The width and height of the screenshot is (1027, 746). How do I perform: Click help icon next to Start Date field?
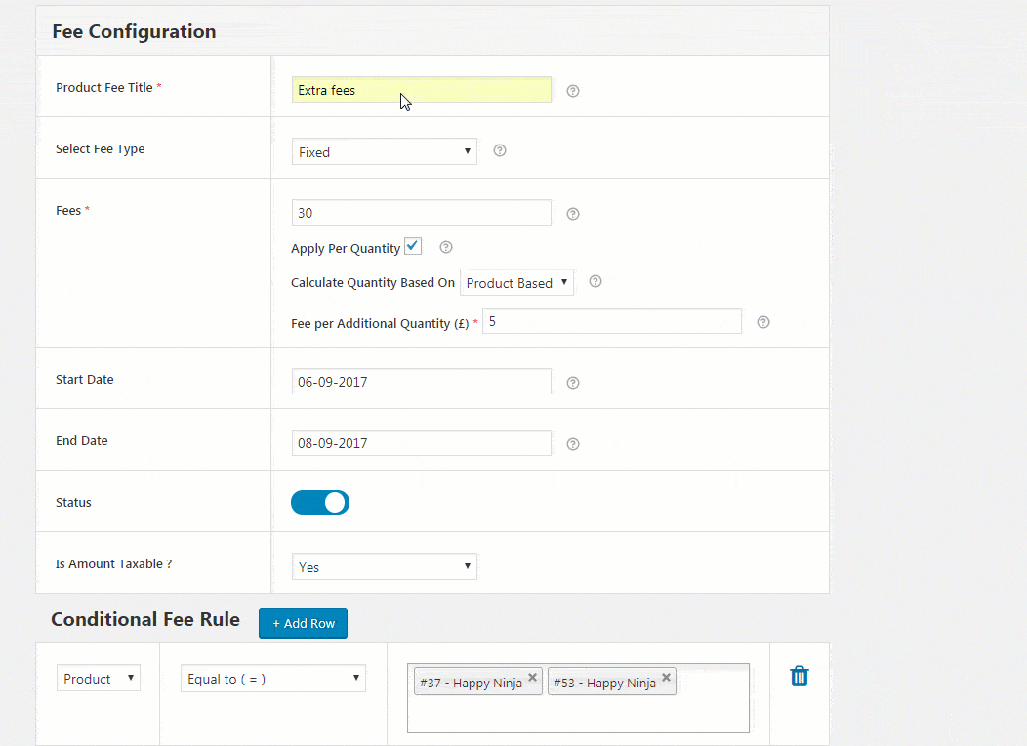click(x=573, y=383)
